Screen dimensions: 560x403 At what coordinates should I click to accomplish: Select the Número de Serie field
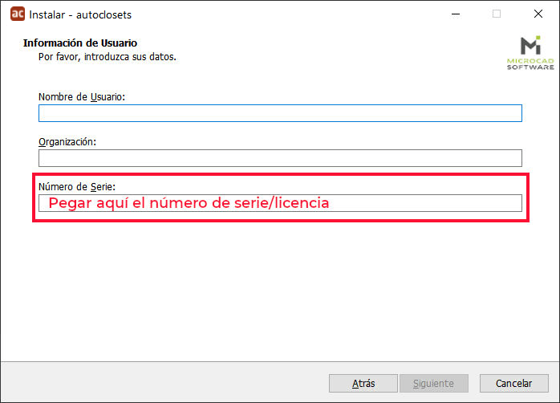(x=280, y=203)
